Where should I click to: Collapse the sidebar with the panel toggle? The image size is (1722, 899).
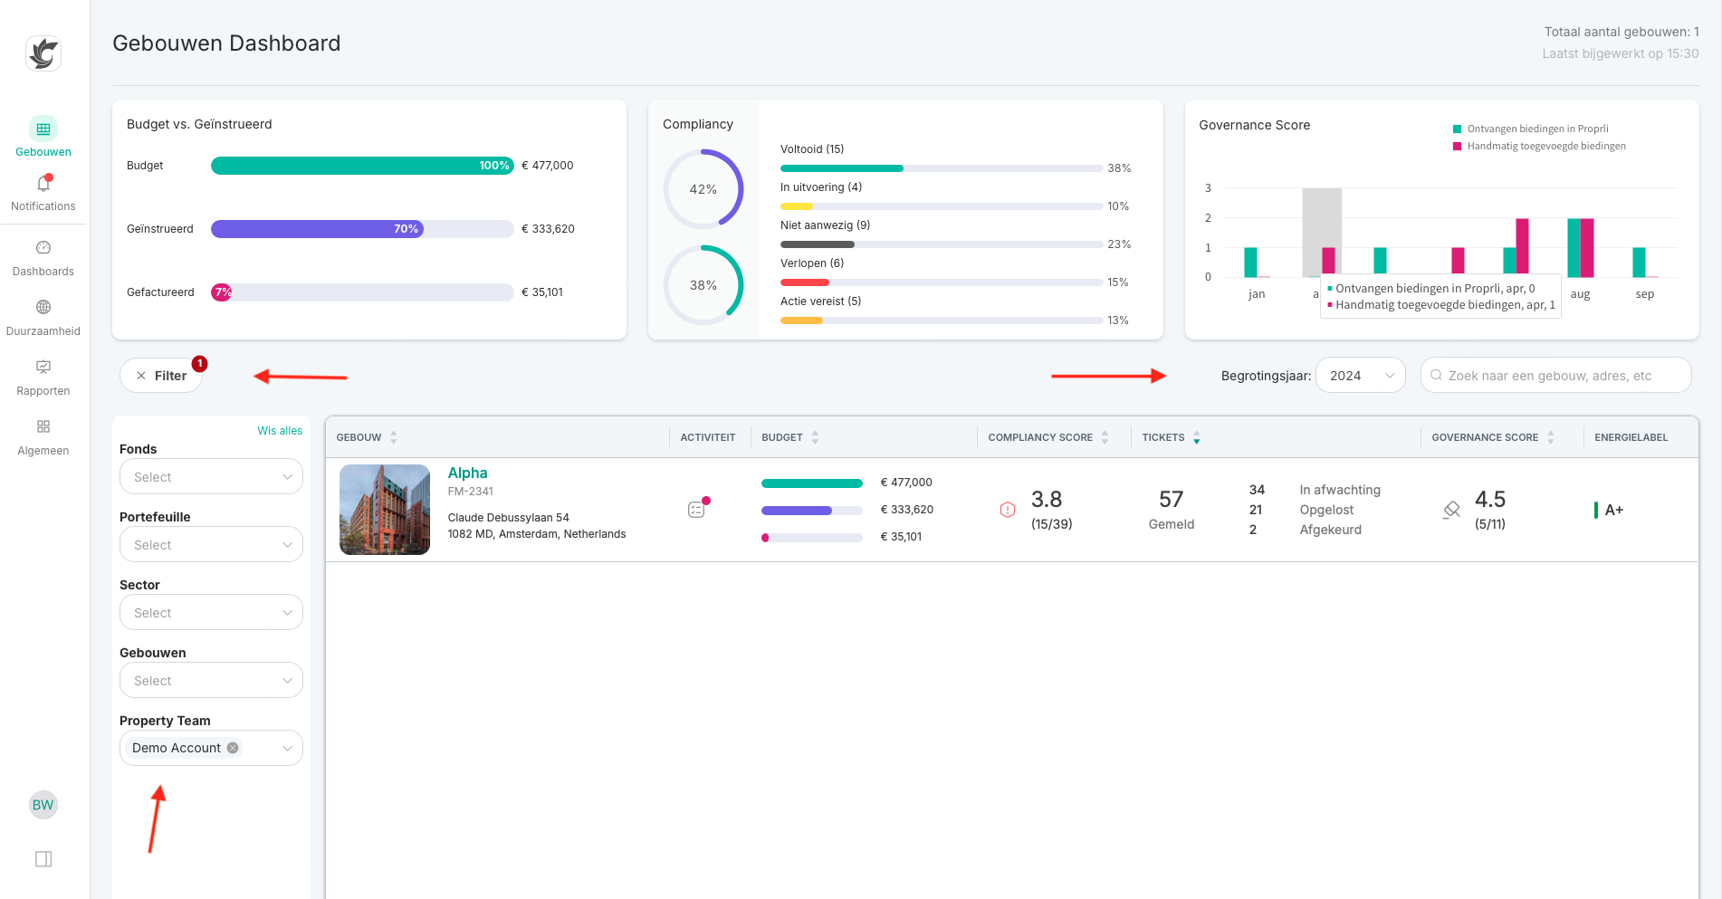click(43, 858)
